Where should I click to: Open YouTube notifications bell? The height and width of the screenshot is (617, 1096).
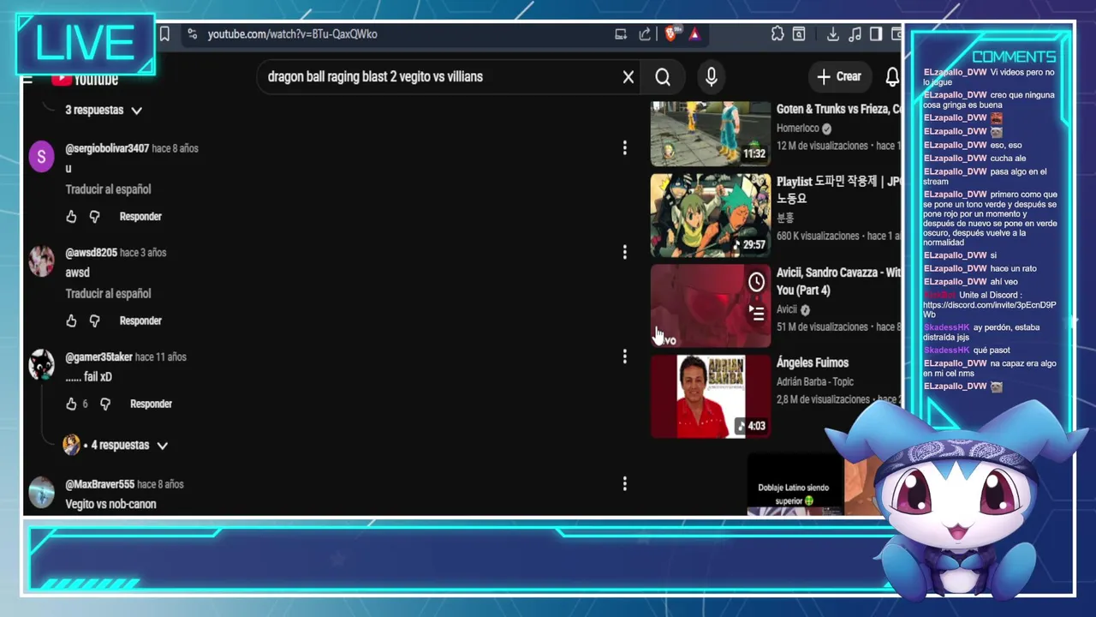point(892,77)
